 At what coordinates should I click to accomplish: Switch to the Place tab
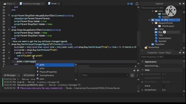9,4
